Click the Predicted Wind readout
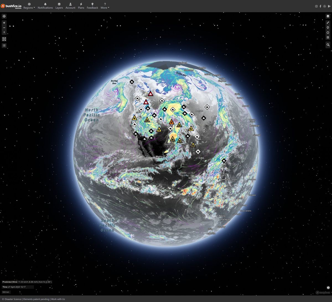The image size is (332, 302). click(x=27, y=282)
